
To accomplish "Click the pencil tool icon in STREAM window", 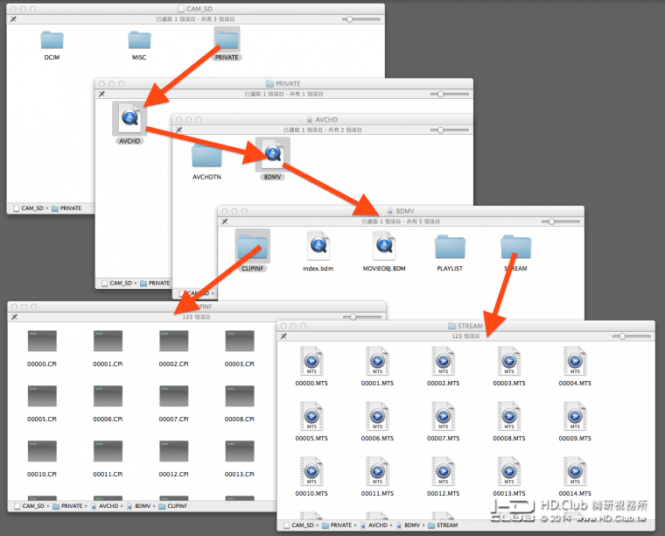I will (x=283, y=336).
